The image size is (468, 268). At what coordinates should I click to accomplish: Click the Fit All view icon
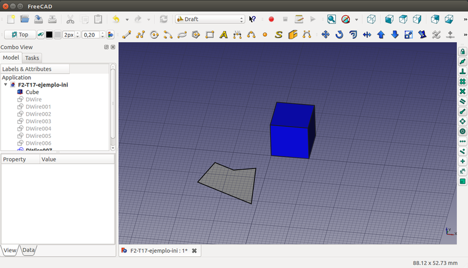331,19
